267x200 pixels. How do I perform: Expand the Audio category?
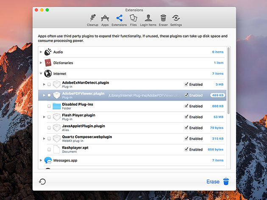[41, 52]
